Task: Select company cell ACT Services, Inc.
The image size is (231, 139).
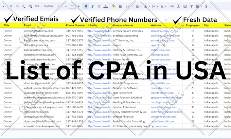Action: click(131, 40)
